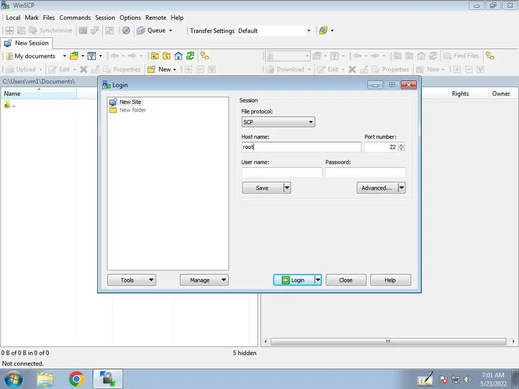Open Windows Start button
Image resolution: width=519 pixels, height=389 pixels.
pyautogui.click(x=14, y=379)
